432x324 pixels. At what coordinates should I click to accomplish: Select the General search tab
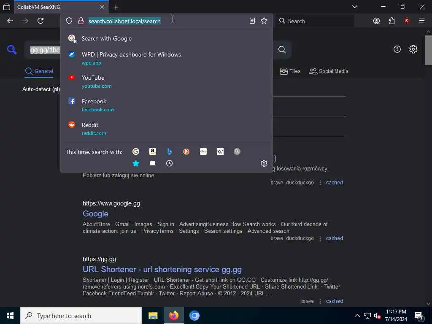(39, 71)
